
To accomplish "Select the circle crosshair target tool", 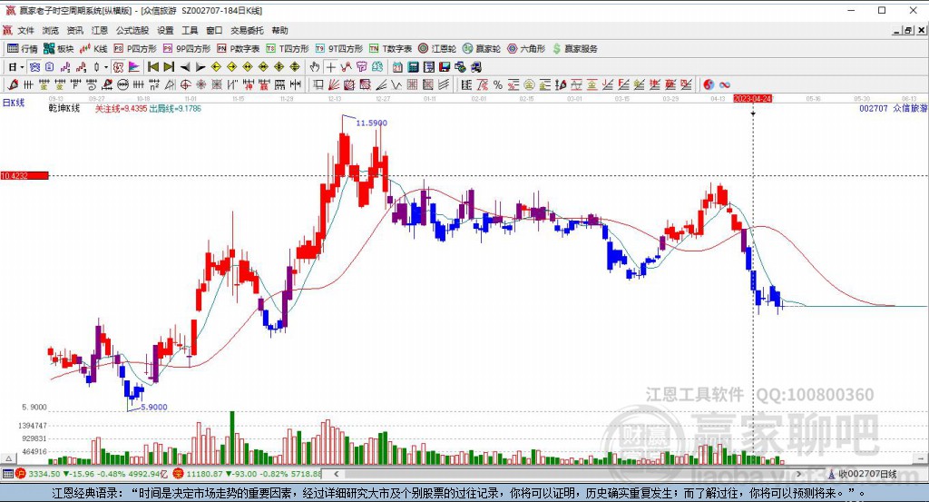I will tap(185, 84).
